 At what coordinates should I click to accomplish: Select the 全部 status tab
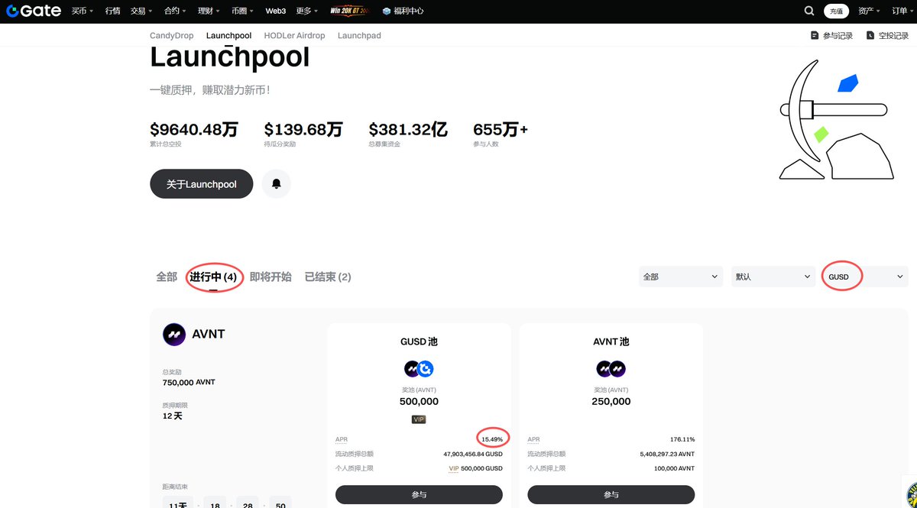pyautogui.click(x=167, y=277)
